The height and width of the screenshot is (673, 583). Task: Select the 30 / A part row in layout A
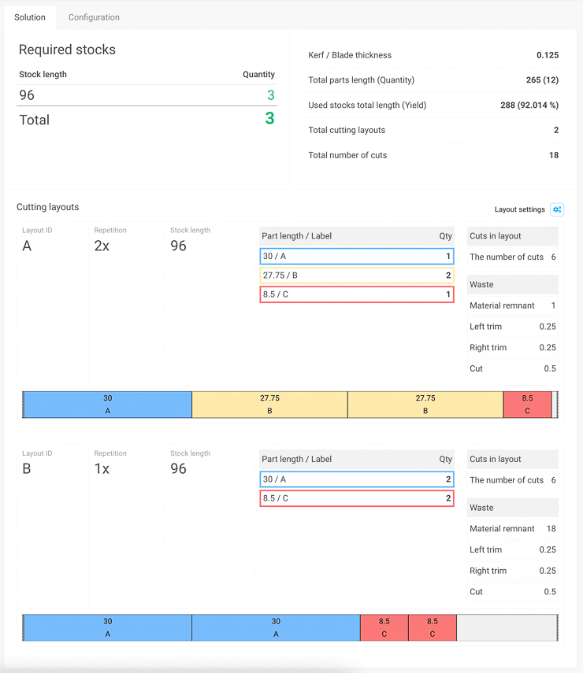(356, 257)
